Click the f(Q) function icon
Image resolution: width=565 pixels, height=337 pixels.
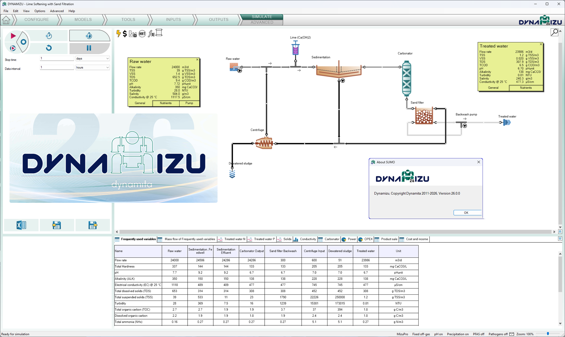[151, 34]
